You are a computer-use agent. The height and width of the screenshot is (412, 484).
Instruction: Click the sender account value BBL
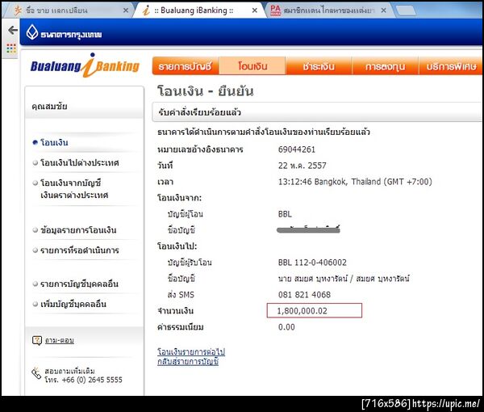[x=285, y=214]
